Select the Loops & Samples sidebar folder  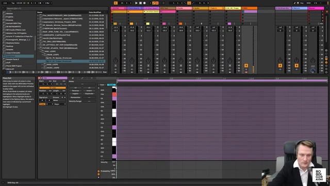13,53
